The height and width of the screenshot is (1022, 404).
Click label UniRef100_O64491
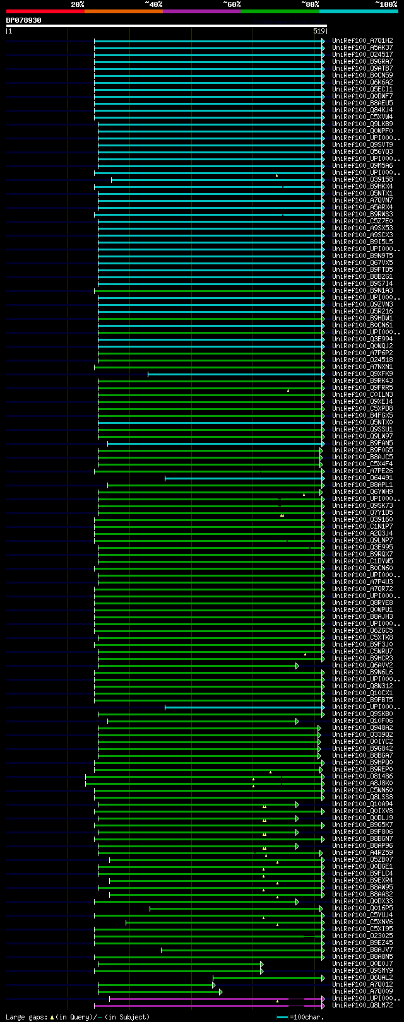point(363,478)
